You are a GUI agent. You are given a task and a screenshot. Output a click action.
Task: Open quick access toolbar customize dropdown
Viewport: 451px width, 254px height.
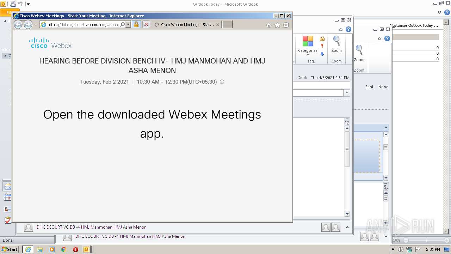(x=28, y=4)
